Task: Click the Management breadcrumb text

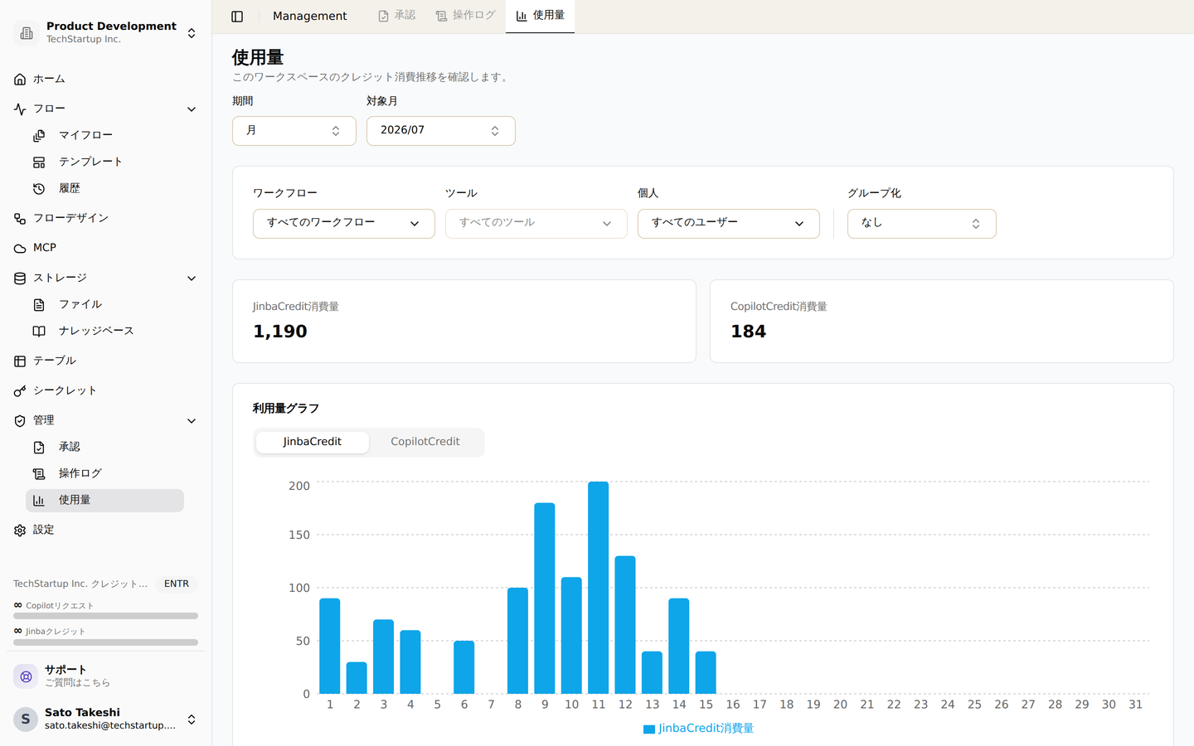Action: 310,17
